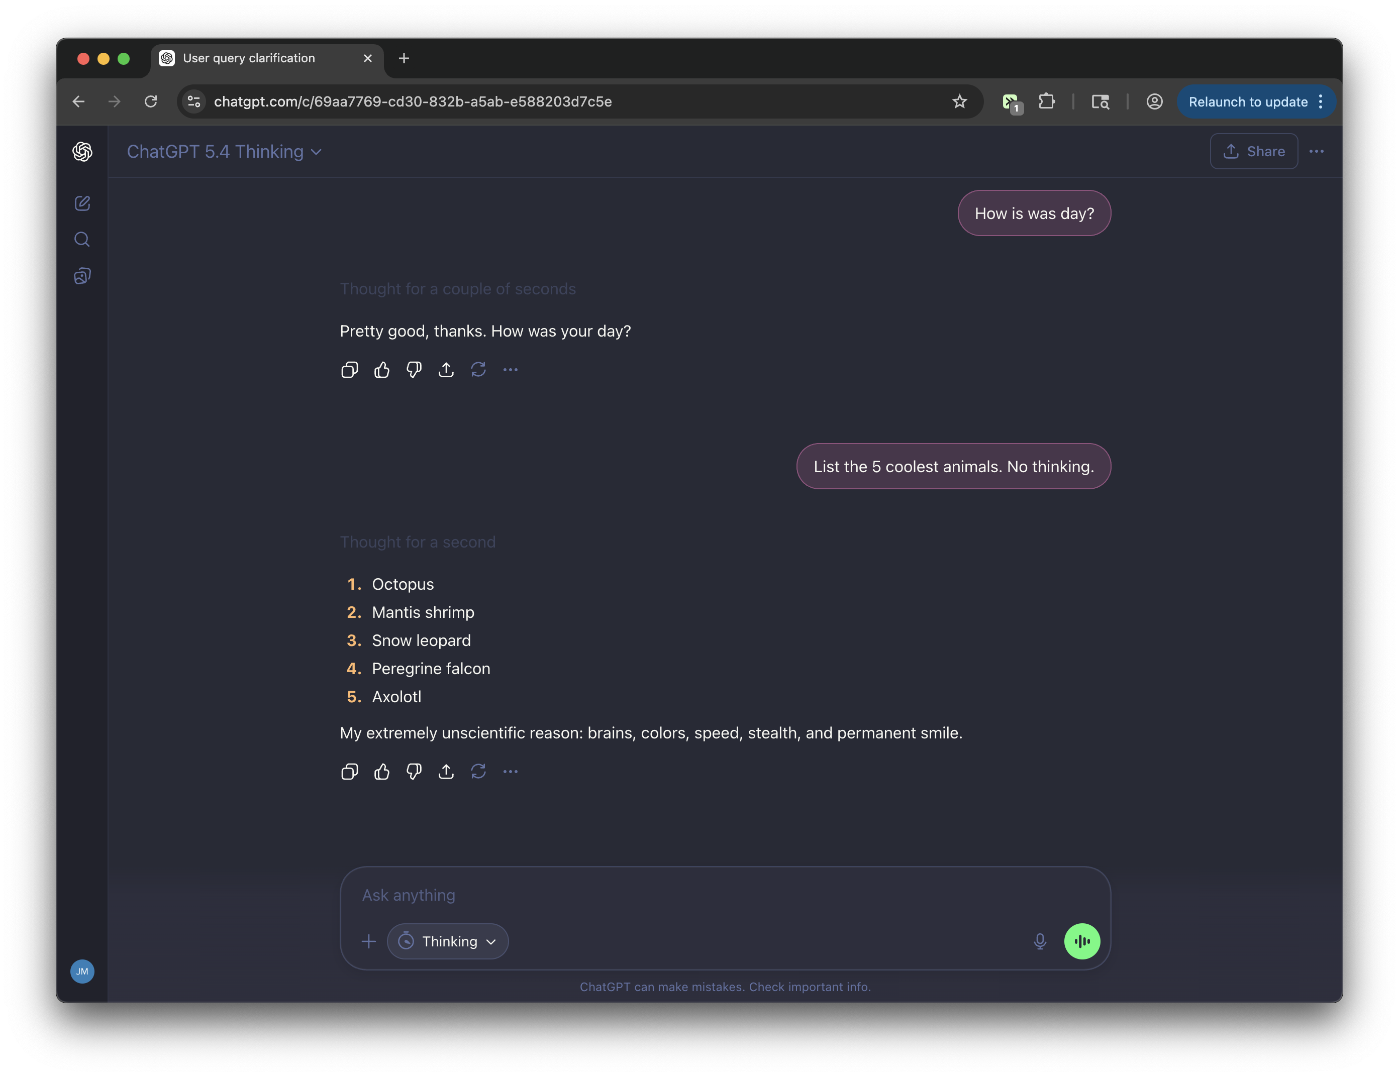The height and width of the screenshot is (1077, 1399).
Task: Open the JM profile avatar
Action: point(82,972)
